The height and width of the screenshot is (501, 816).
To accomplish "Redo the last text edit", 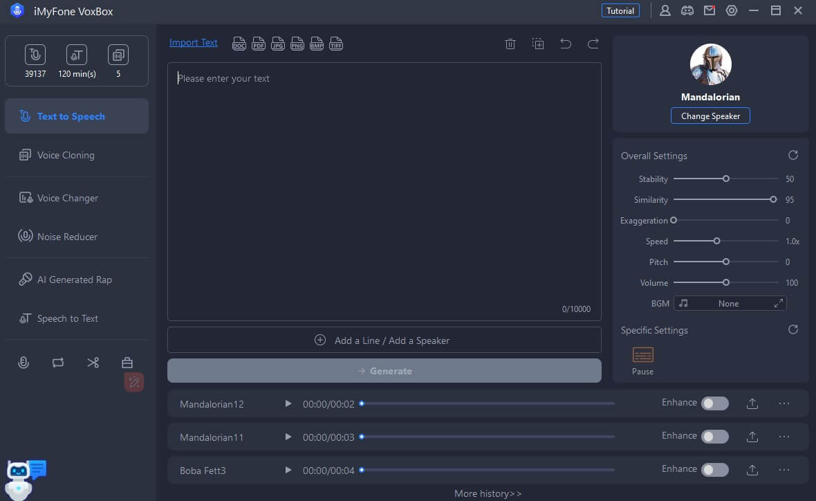I will [593, 44].
